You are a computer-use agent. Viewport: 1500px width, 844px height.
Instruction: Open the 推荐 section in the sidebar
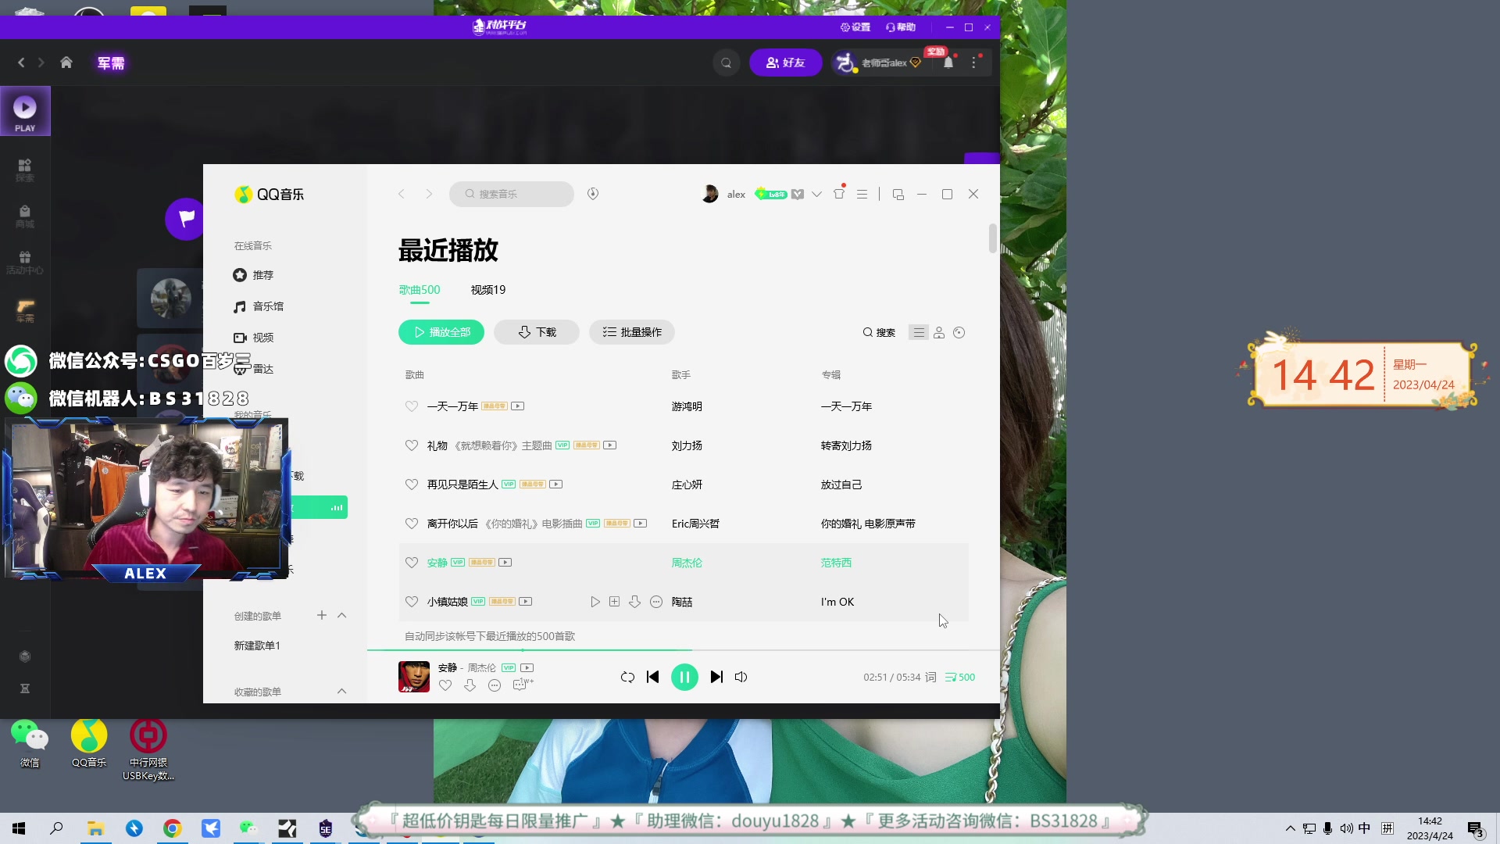coord(254,275)
